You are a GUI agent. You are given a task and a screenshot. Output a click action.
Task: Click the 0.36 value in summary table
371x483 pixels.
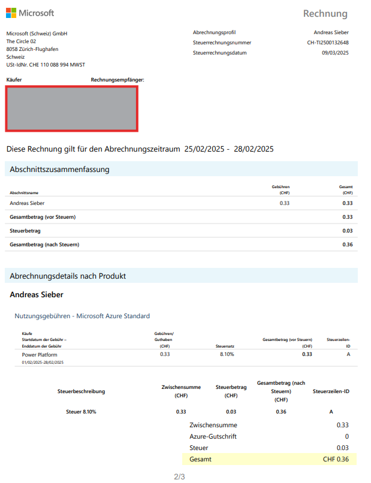pos(348,244)
